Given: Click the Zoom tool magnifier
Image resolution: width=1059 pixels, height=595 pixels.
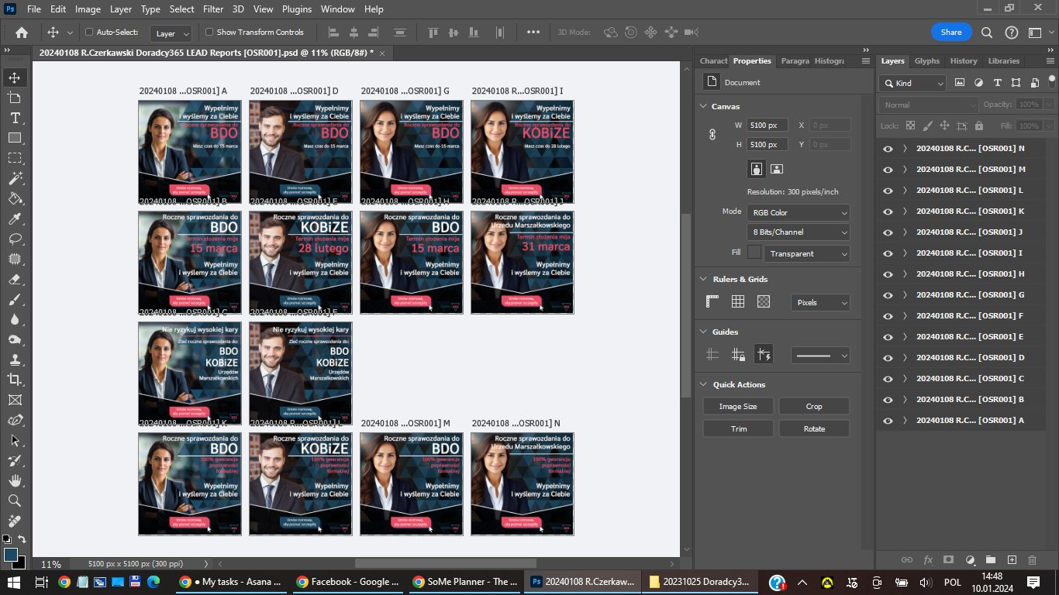Looking at the screenshot, I should (x=15, y=500).
